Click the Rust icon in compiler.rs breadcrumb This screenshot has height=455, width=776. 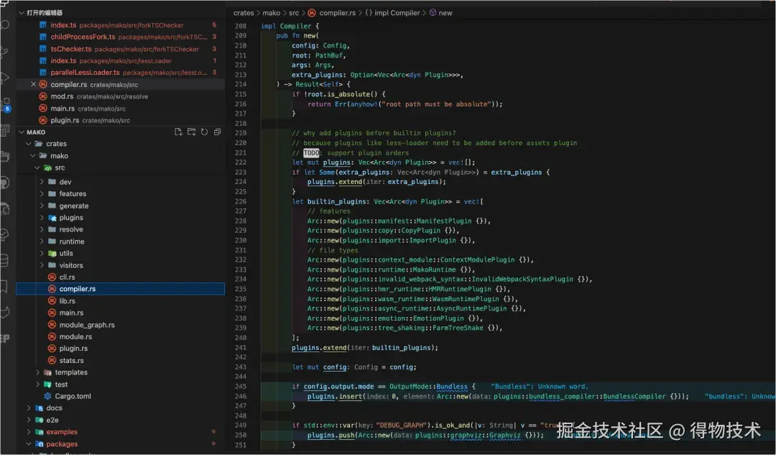point(312,13)
